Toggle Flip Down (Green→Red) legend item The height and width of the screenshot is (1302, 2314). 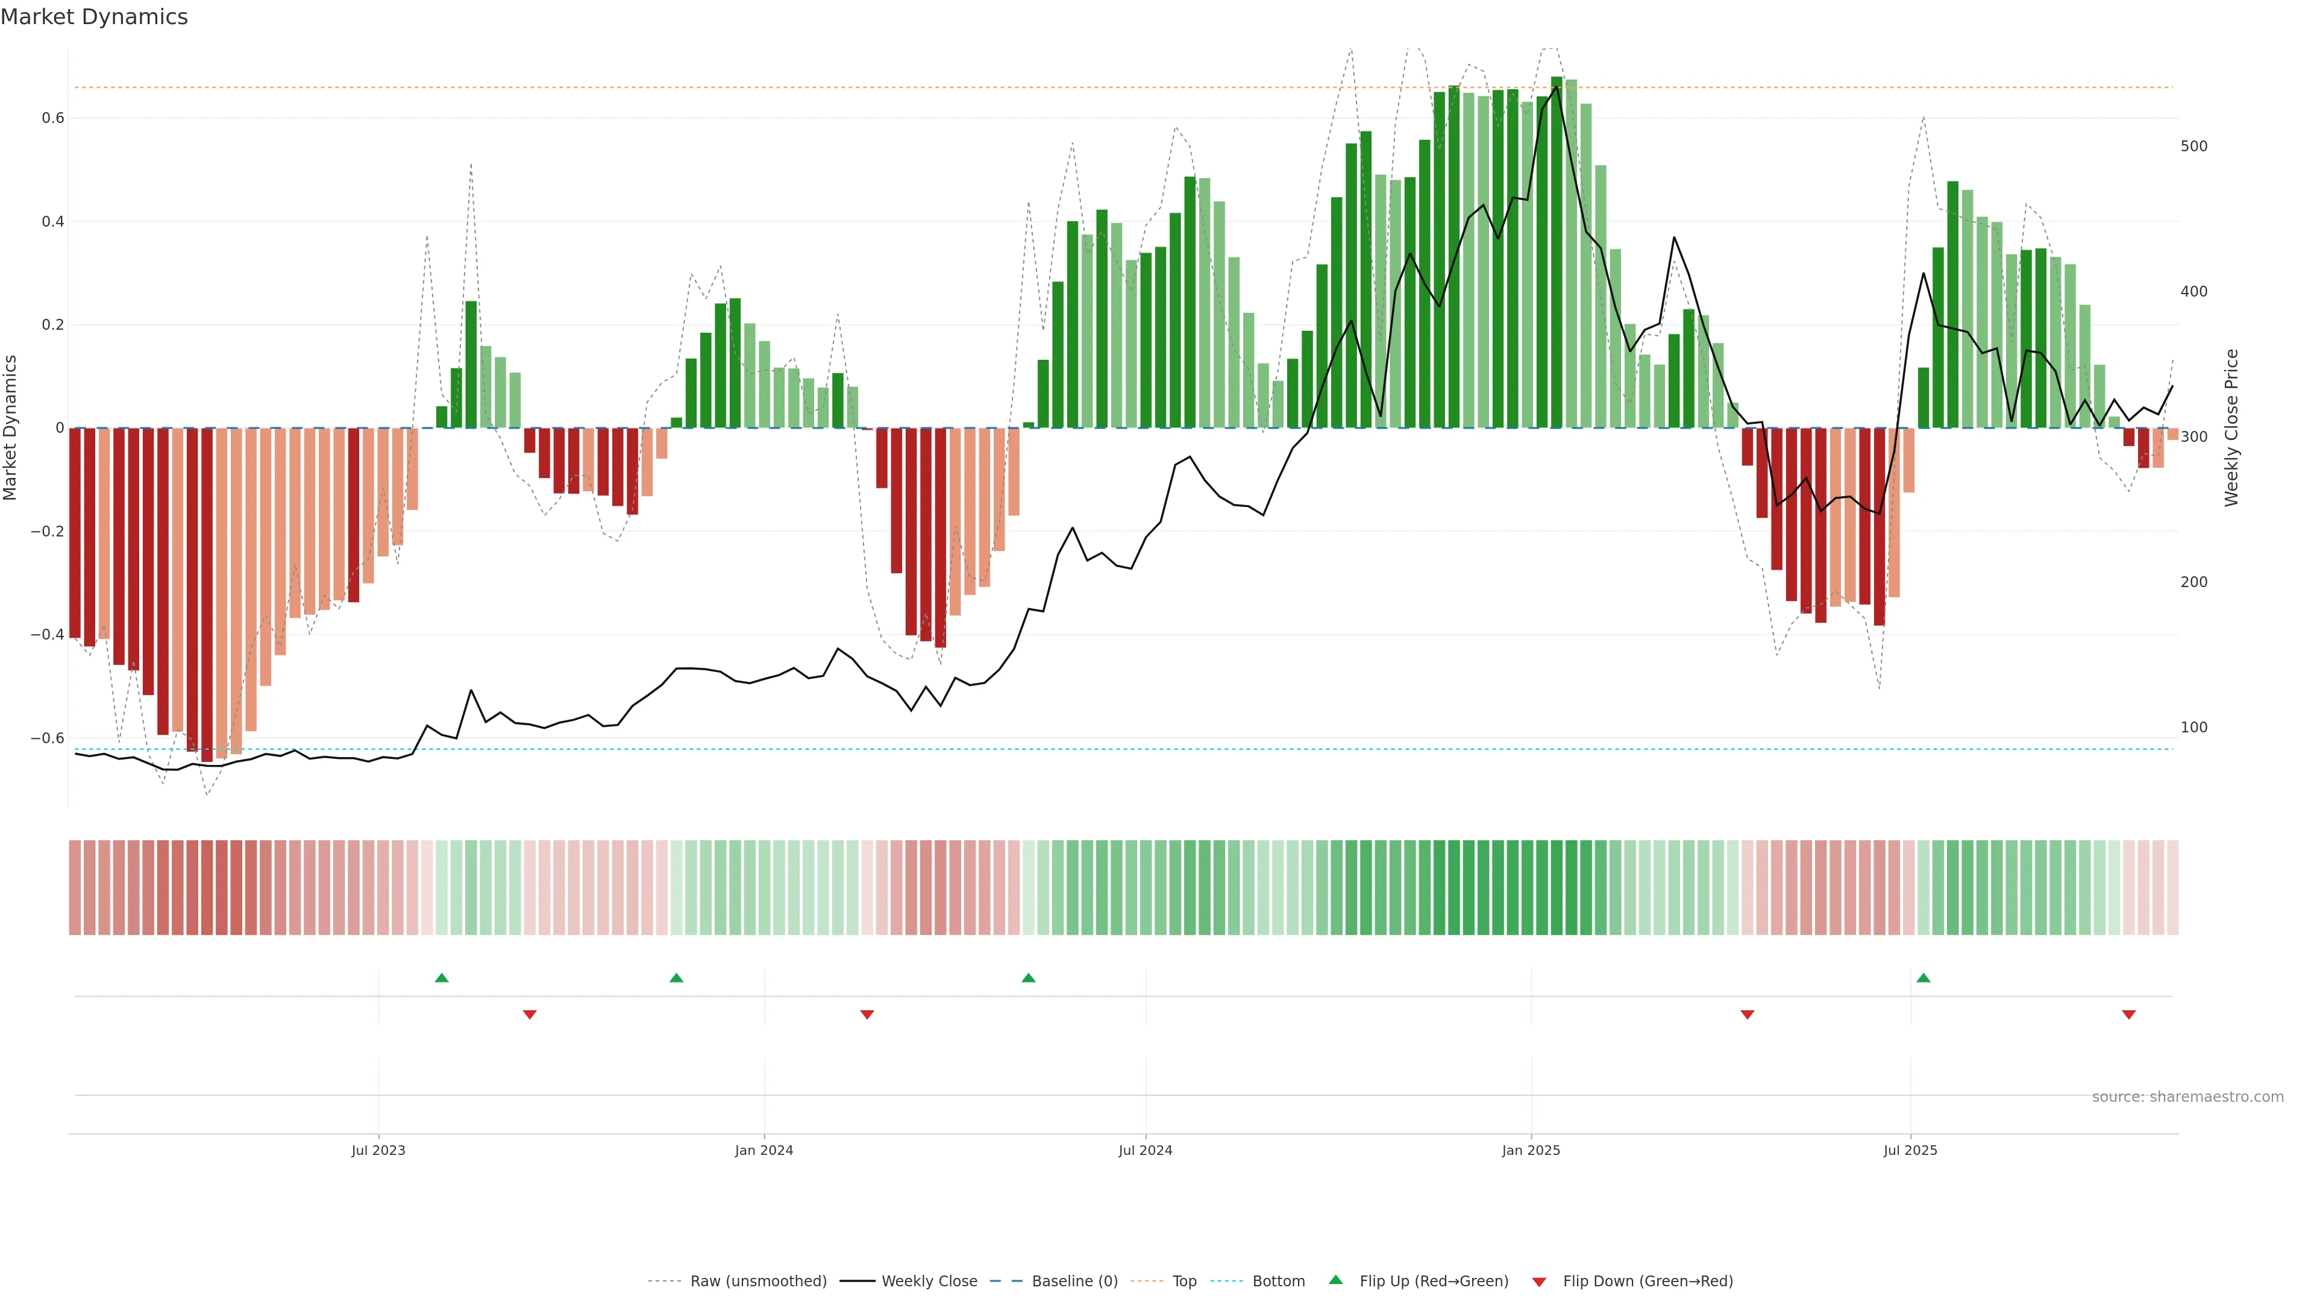pos(1648,1282)
